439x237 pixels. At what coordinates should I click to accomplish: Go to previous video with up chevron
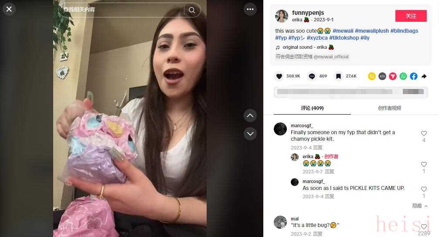250,115
